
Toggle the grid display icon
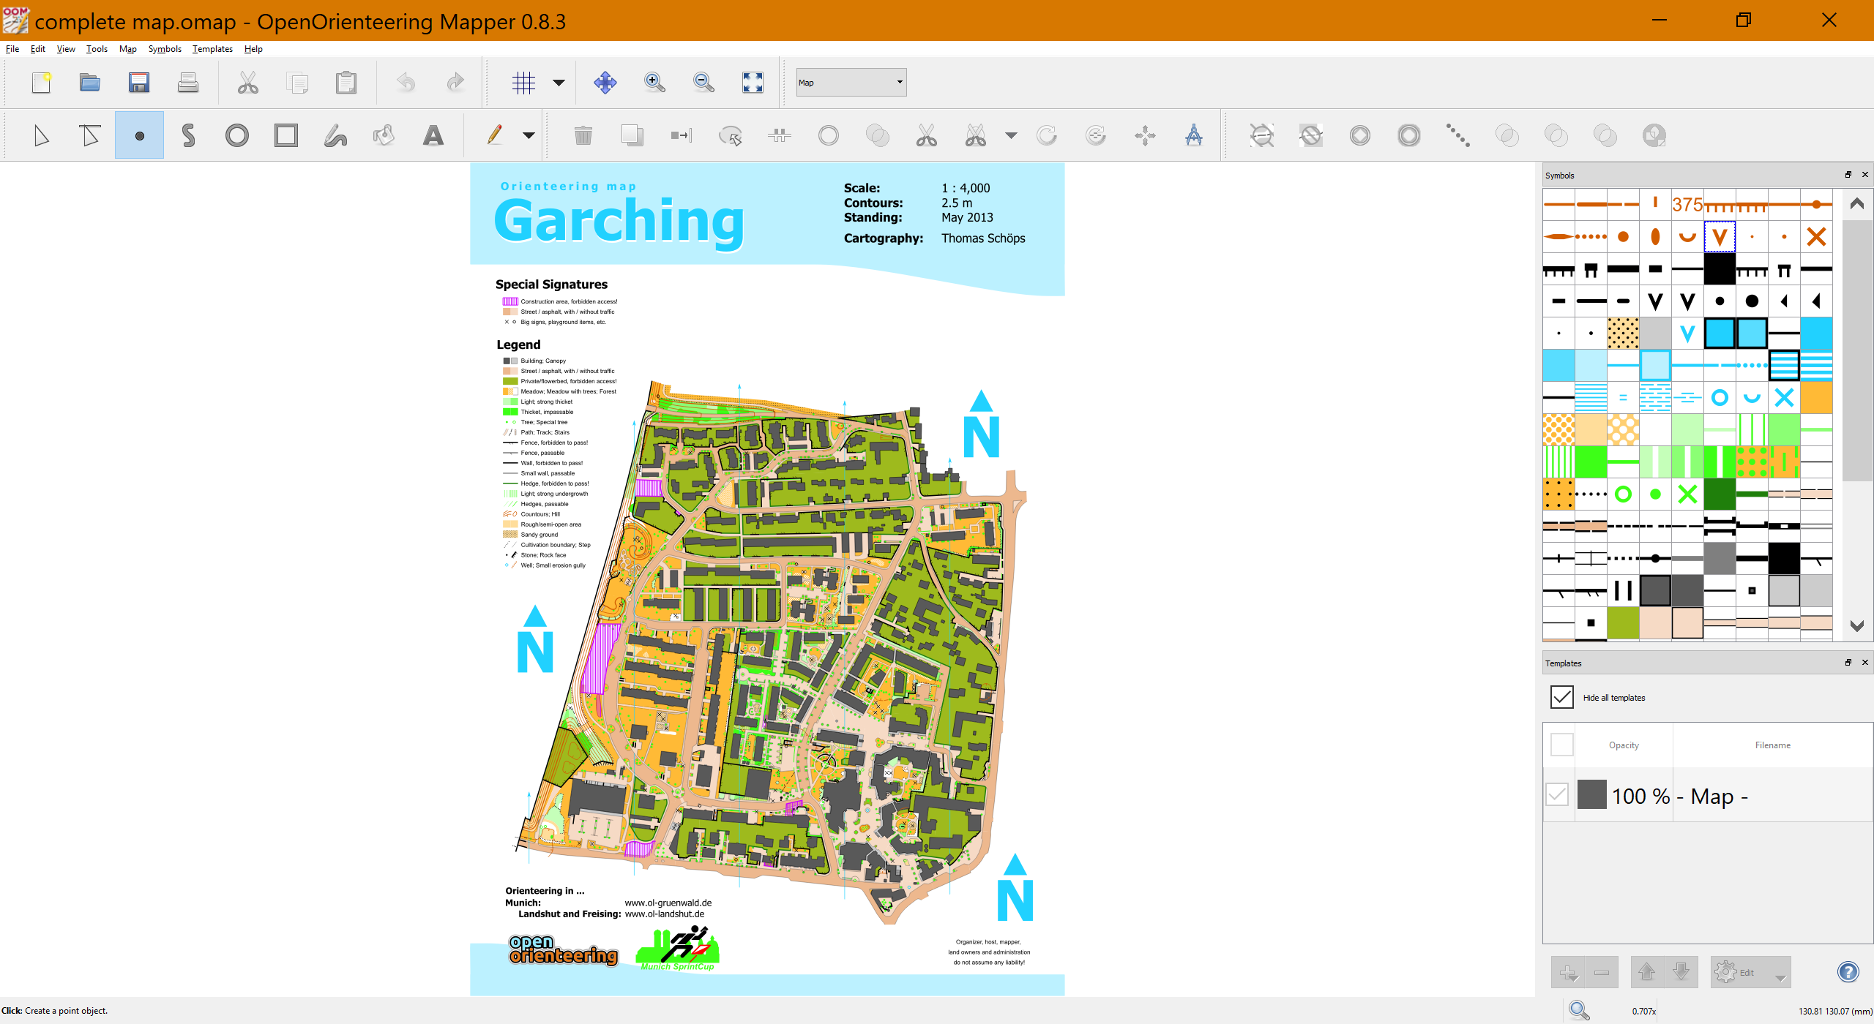coord(524,83)
